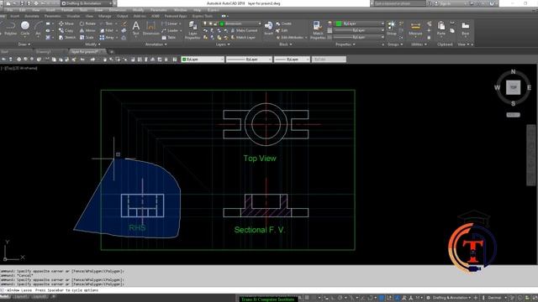
Task: Click green layer color swatch in Layers dropdown
Action: 222,23
